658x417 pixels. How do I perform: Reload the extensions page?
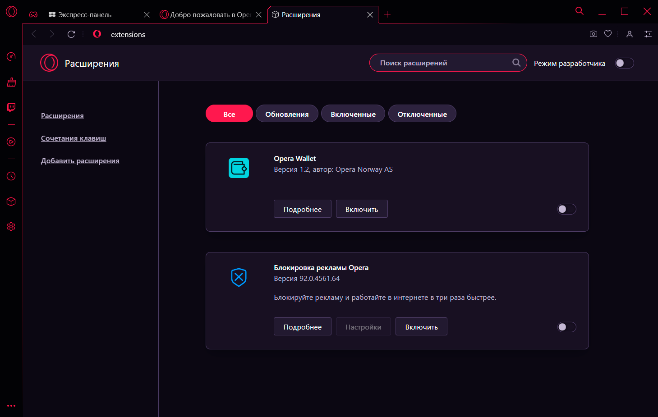pyautogui.click(x=71, y=34)
